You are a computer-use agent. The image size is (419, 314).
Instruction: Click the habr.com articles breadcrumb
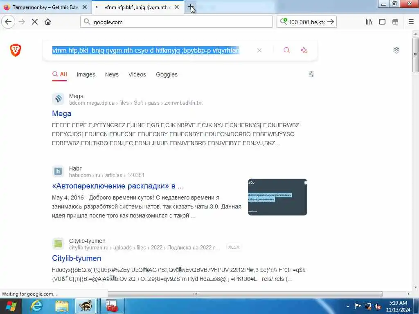coord(107,175)
